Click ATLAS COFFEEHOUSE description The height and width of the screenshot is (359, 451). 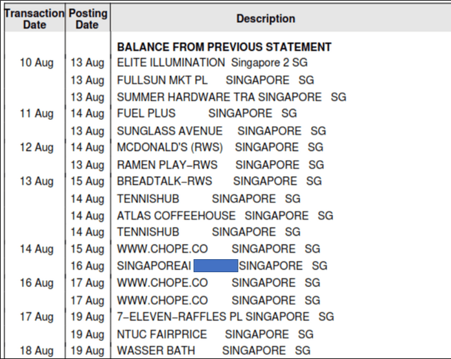[225, 215]
